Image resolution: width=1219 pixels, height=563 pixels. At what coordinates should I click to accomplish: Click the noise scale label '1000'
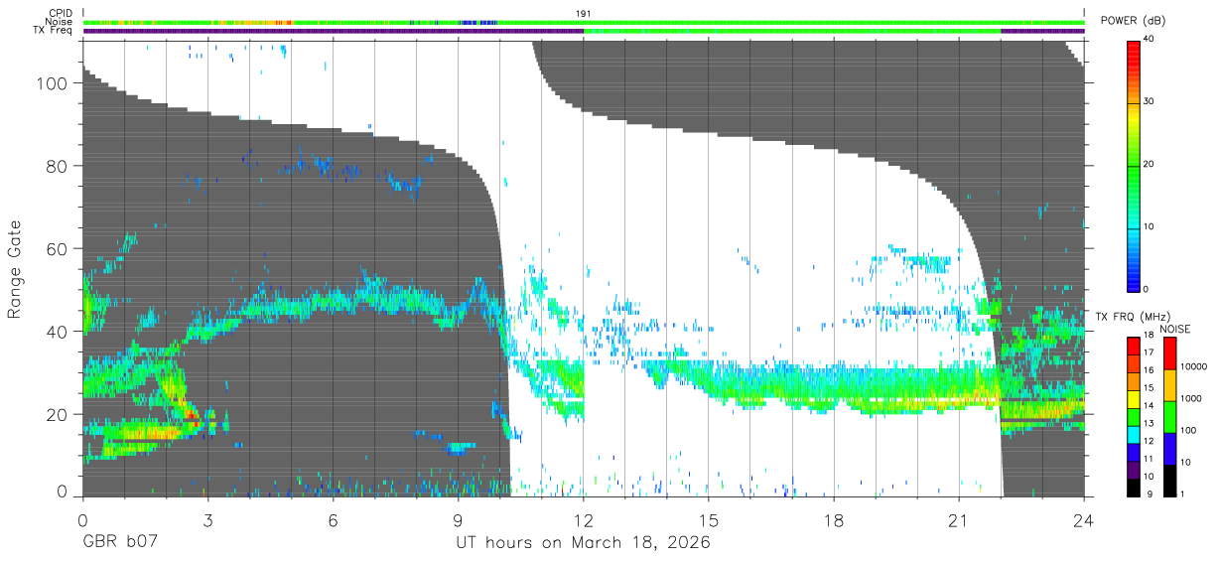click(x=1189, y=398)
